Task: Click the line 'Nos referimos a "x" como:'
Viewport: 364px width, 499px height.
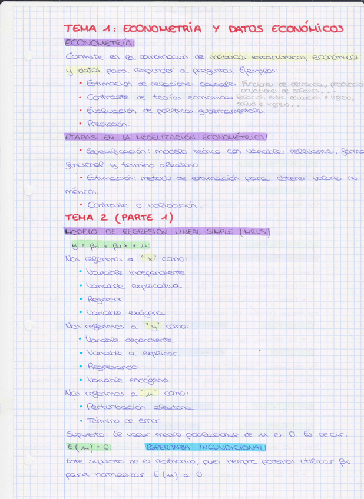Action: pyautogui.click(x=127, y=259)
